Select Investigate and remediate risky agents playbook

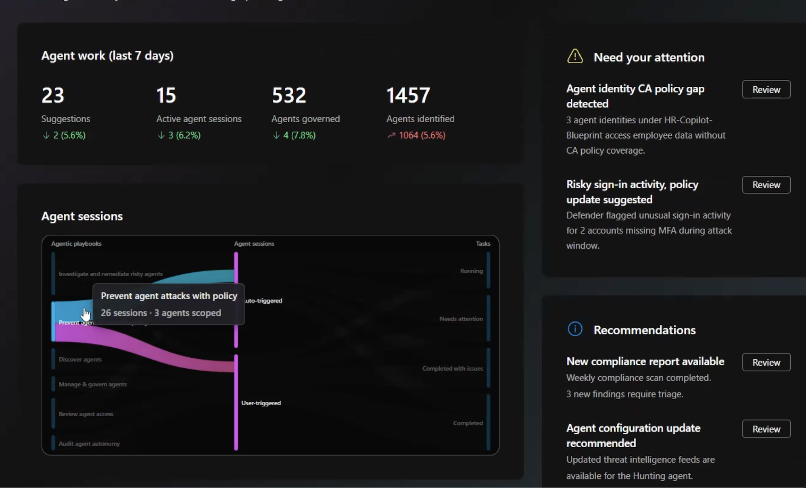pyautogui.click(x=111, y=274)
